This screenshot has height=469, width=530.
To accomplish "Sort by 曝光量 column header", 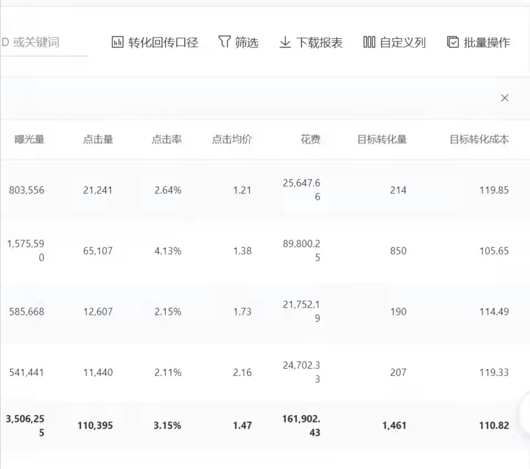I will 29,139.
